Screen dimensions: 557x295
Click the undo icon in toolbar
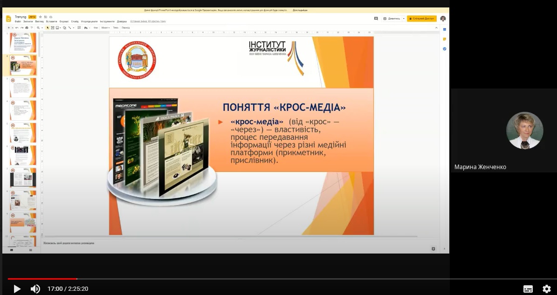[17, 27]
